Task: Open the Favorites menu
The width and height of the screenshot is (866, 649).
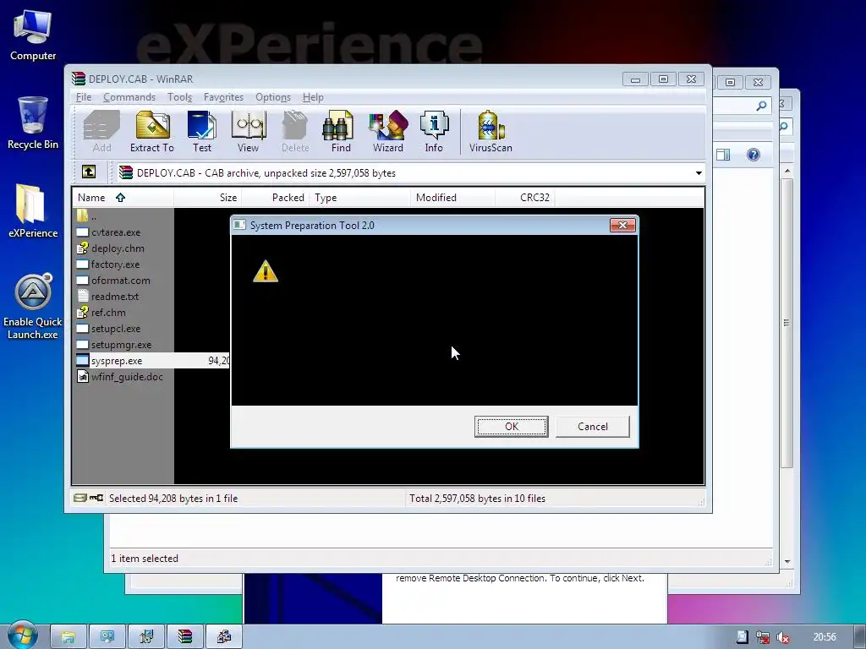Action: (223, 97)
